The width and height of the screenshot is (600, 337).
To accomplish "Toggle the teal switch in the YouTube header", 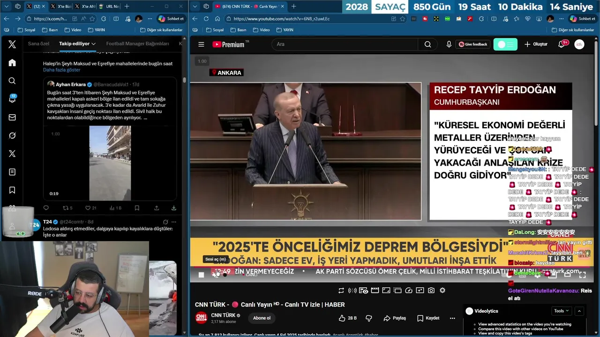I will point(505,44).
